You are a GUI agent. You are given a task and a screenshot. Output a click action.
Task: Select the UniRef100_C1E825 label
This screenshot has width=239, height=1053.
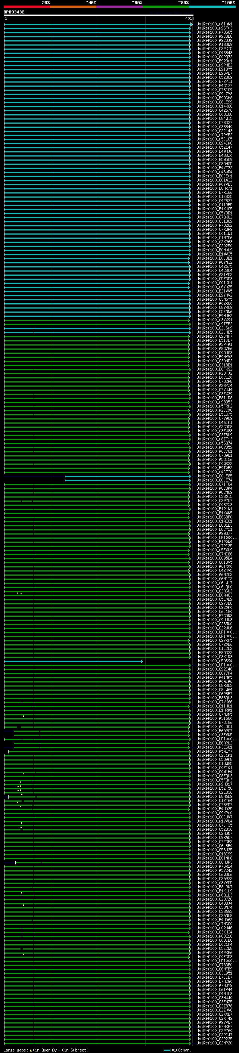214,196
